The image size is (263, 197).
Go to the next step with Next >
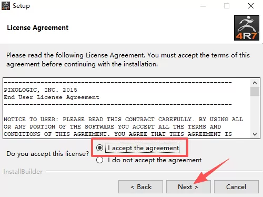pyautogui.click(x=188, y=187)
